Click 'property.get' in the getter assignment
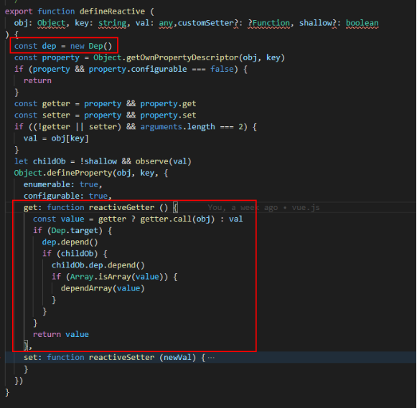 pos(168,103)
